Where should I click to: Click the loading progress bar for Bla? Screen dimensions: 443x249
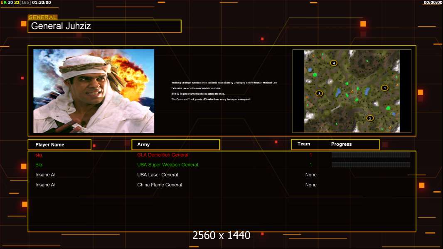(x=371, y=165)
